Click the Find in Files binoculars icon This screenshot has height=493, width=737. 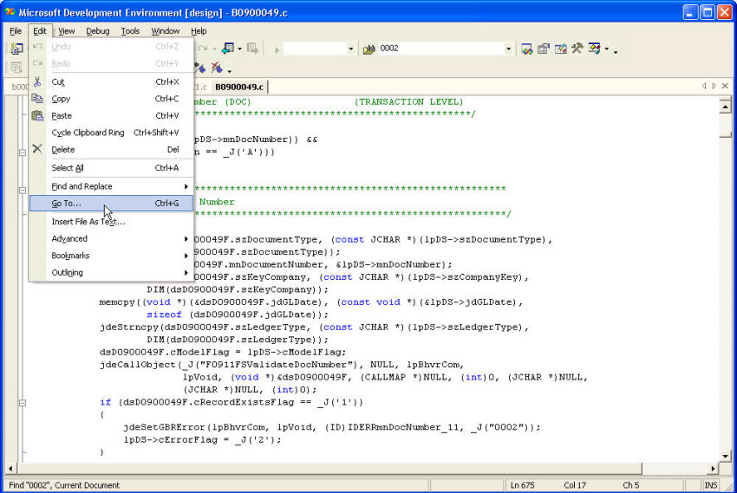(369, 49)
